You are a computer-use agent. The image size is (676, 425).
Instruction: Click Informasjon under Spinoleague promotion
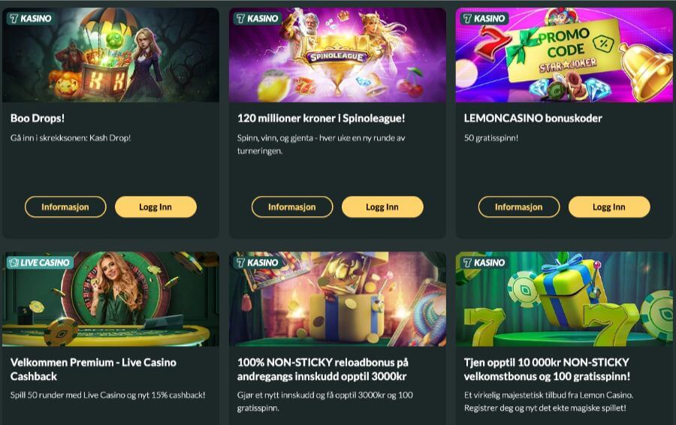[292, 207]
